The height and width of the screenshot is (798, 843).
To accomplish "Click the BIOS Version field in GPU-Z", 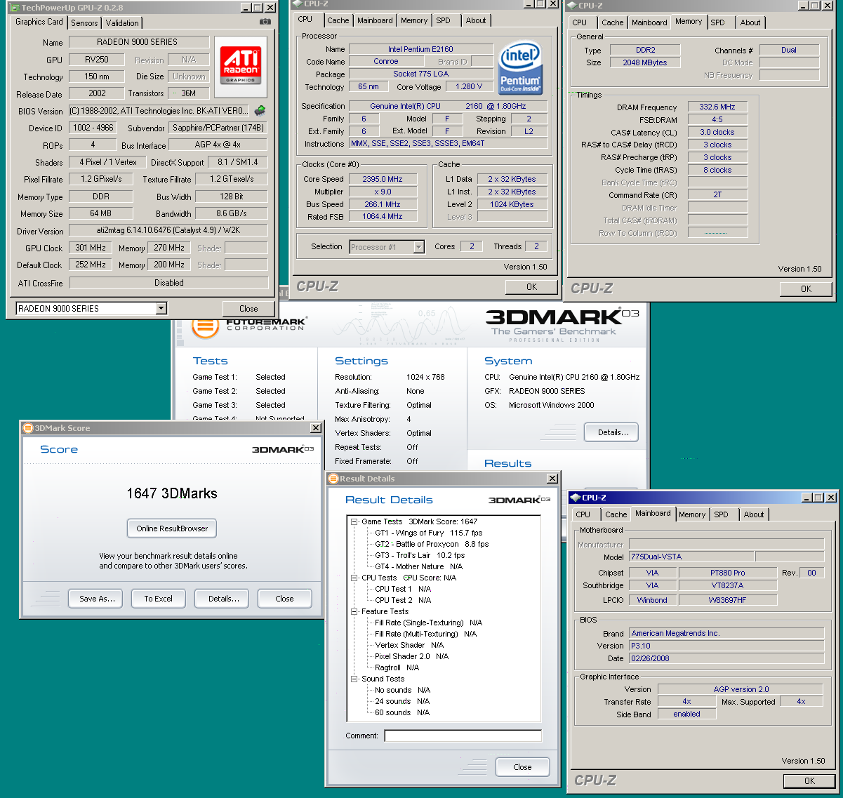I will point(159,111).
